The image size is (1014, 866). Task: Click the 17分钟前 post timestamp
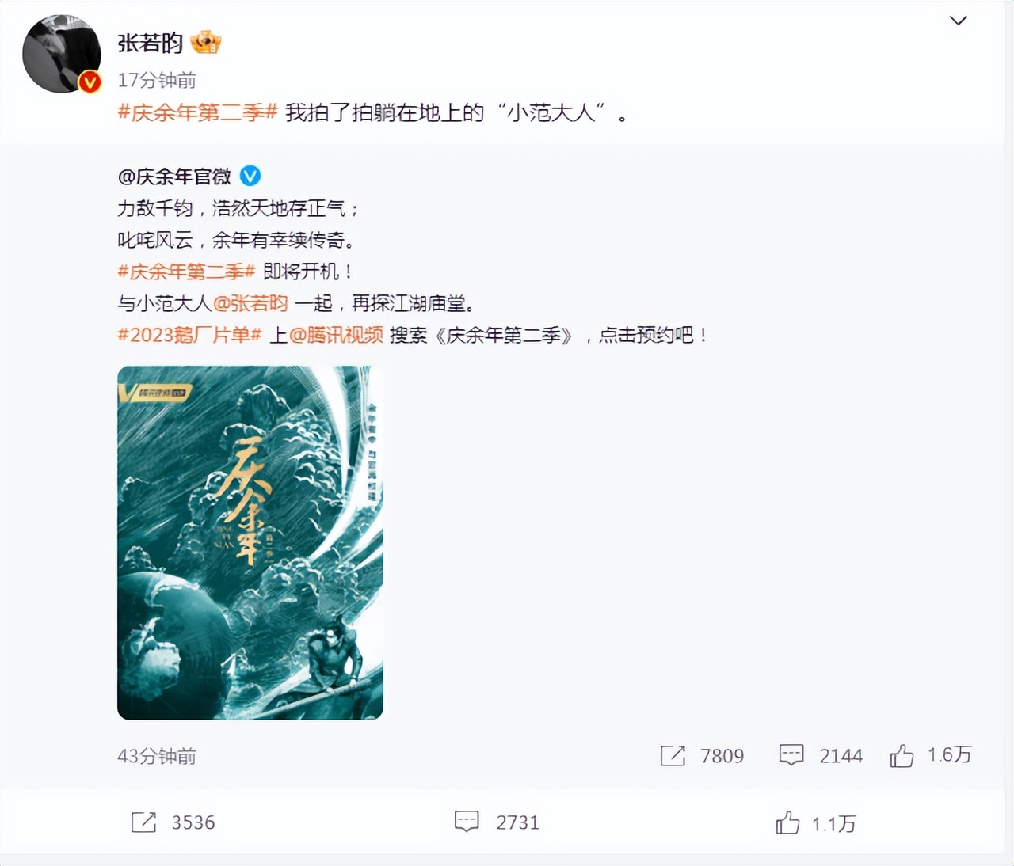tap(157, 80)
